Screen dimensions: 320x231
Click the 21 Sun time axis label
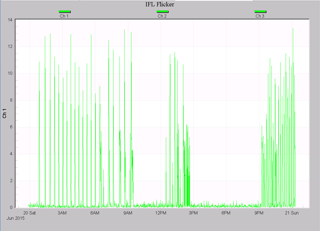(x=292, y=213)
